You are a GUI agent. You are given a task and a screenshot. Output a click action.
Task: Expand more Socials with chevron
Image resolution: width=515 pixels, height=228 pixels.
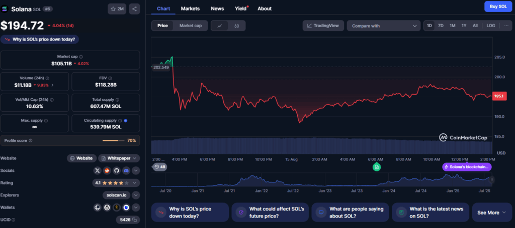tap(136, 170)
